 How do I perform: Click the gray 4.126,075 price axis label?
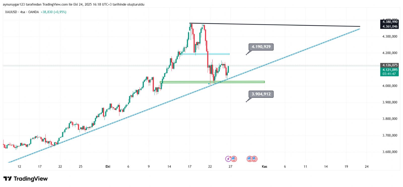click(x=389, y=65)
